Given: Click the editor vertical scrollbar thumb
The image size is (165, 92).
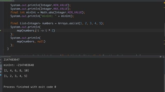Looking at the screenshot, I should point(164,30).
